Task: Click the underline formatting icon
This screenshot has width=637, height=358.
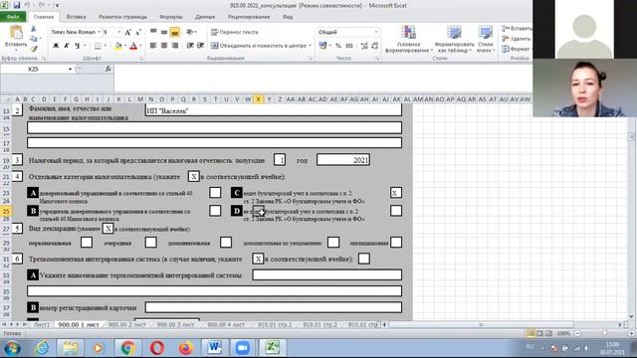Action: click(77, 46)
